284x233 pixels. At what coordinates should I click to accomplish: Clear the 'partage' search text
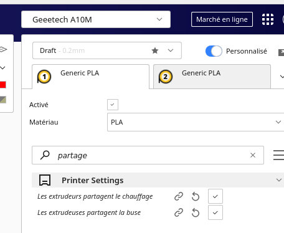click(253, 155)
